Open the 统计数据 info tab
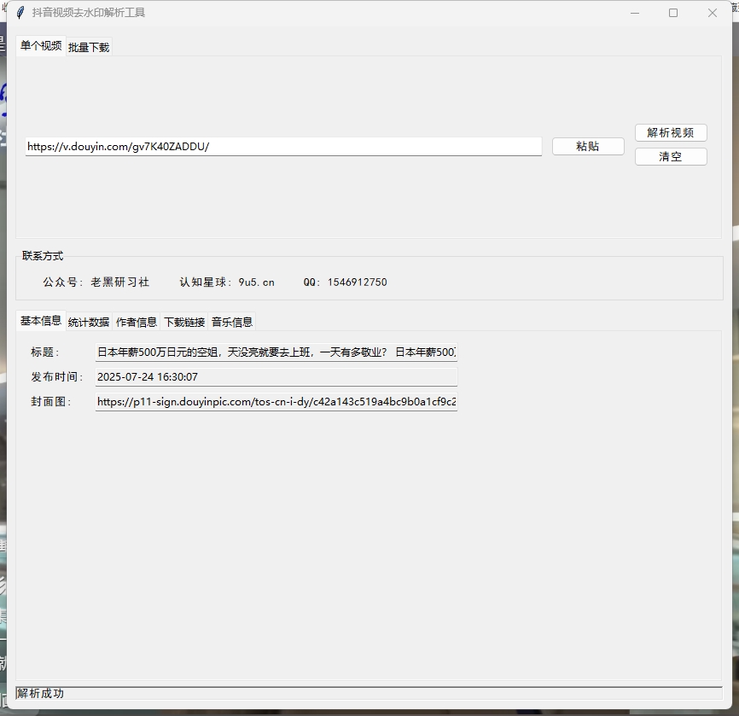739x716 pixels. [x=87, y=322]
